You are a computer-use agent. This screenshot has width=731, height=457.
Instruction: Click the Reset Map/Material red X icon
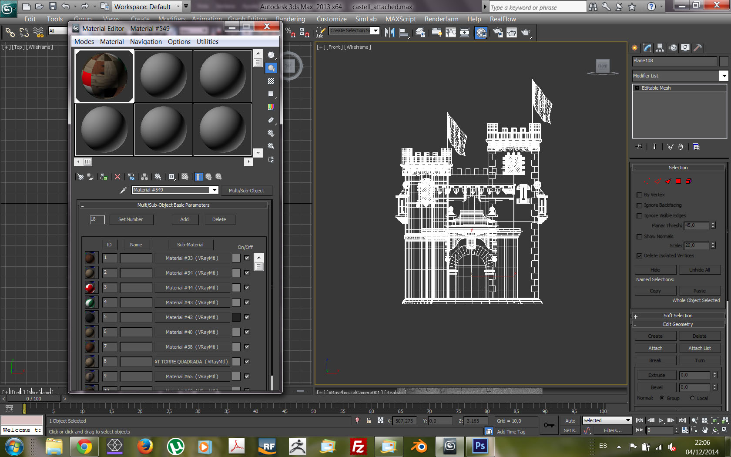[x=117, y=177]
